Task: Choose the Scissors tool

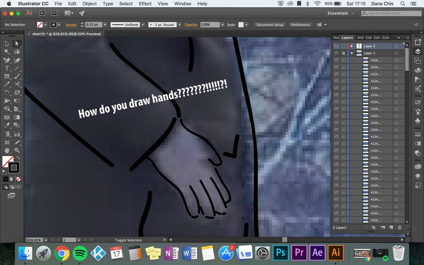Action: pos(17,84)
